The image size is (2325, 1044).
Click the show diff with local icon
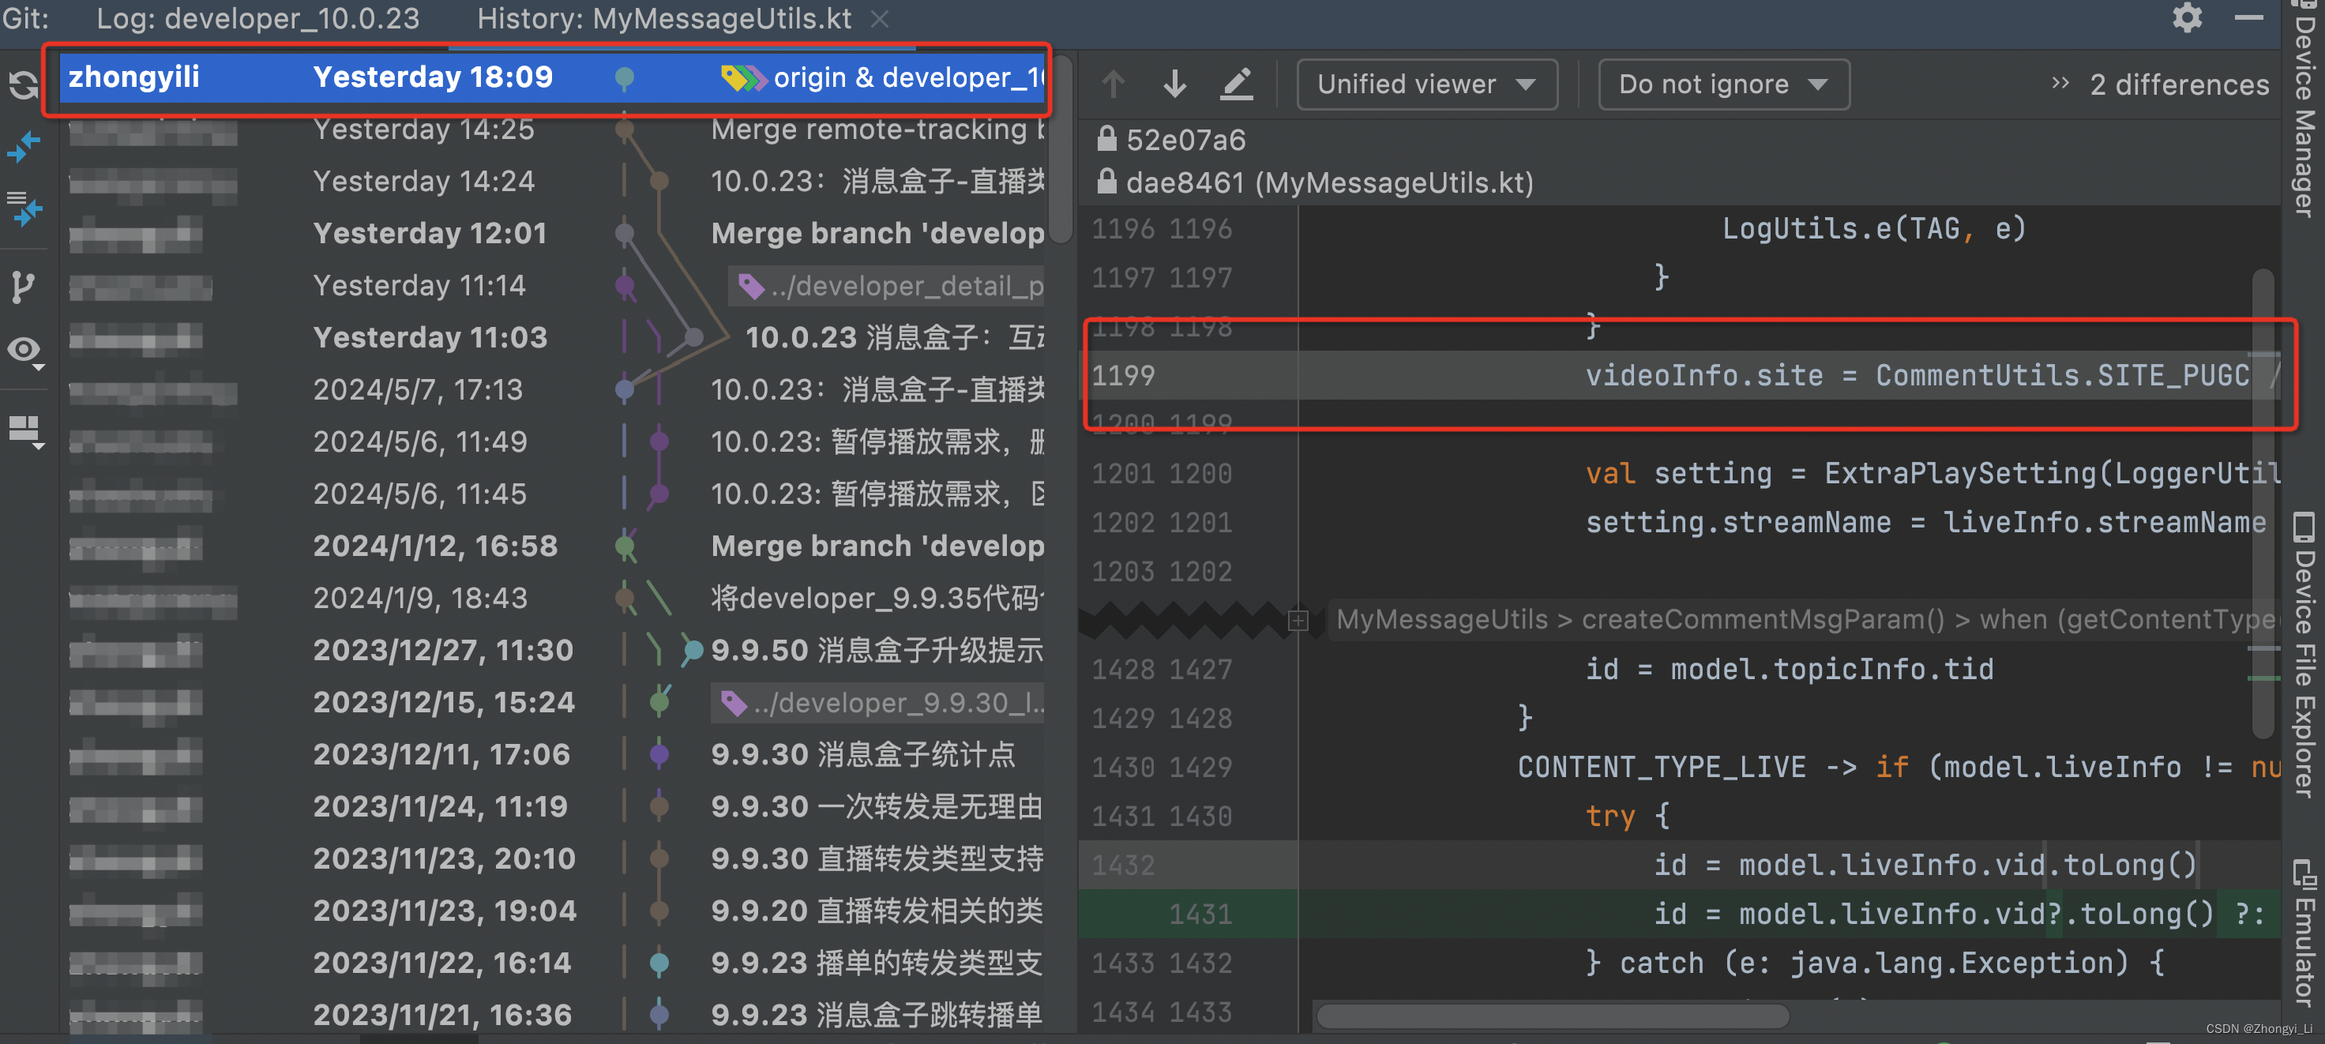pyautogui.click(x=24, y=209)
